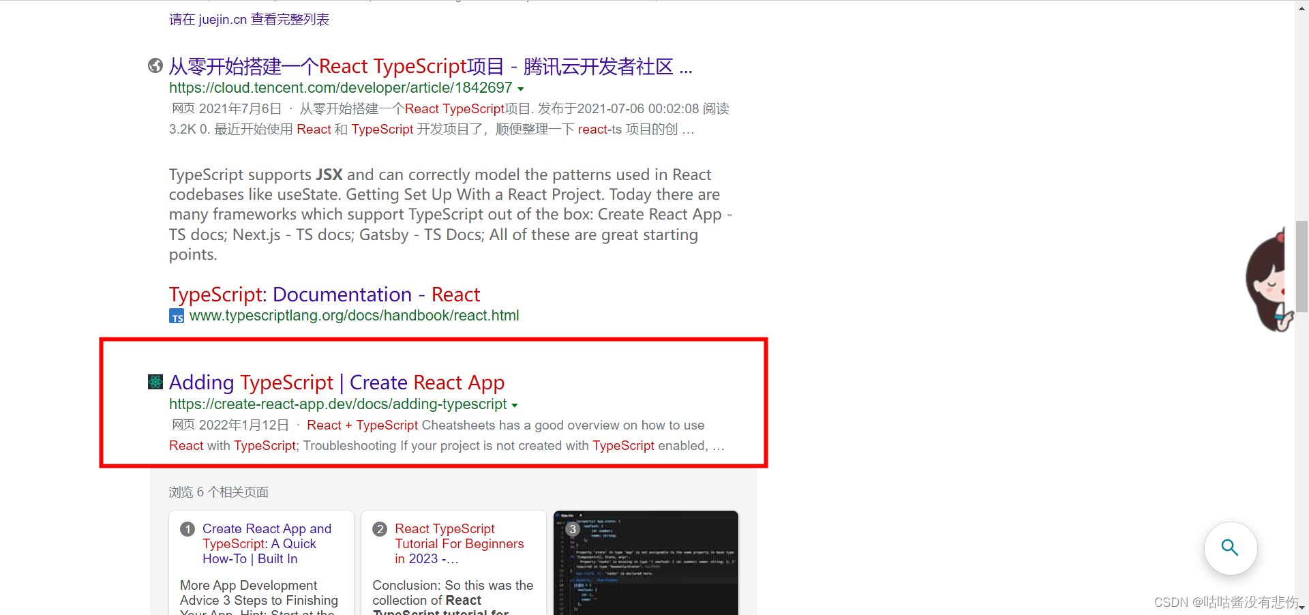Click the floating search magnifier button
Image resolution: width=1309 pixels, height=615 pixels.
pos(1231,548)
